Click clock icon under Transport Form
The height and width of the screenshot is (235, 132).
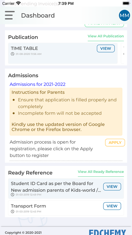tap(12, 212)
